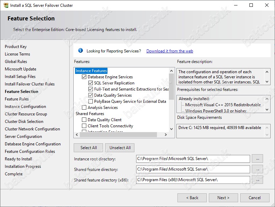Click the Shared feature directory text field

tap(193, 169)
